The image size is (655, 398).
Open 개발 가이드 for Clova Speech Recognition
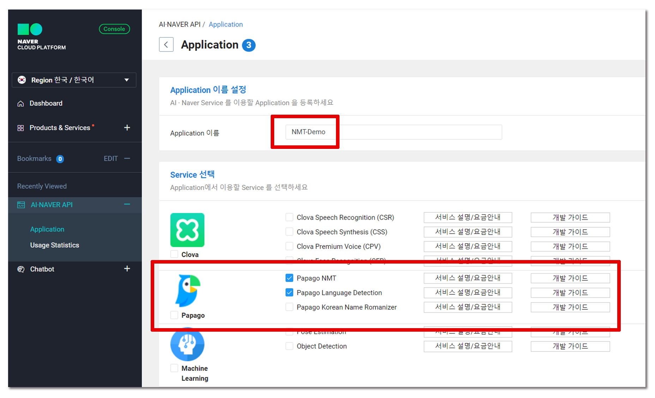tap(570, 217)
